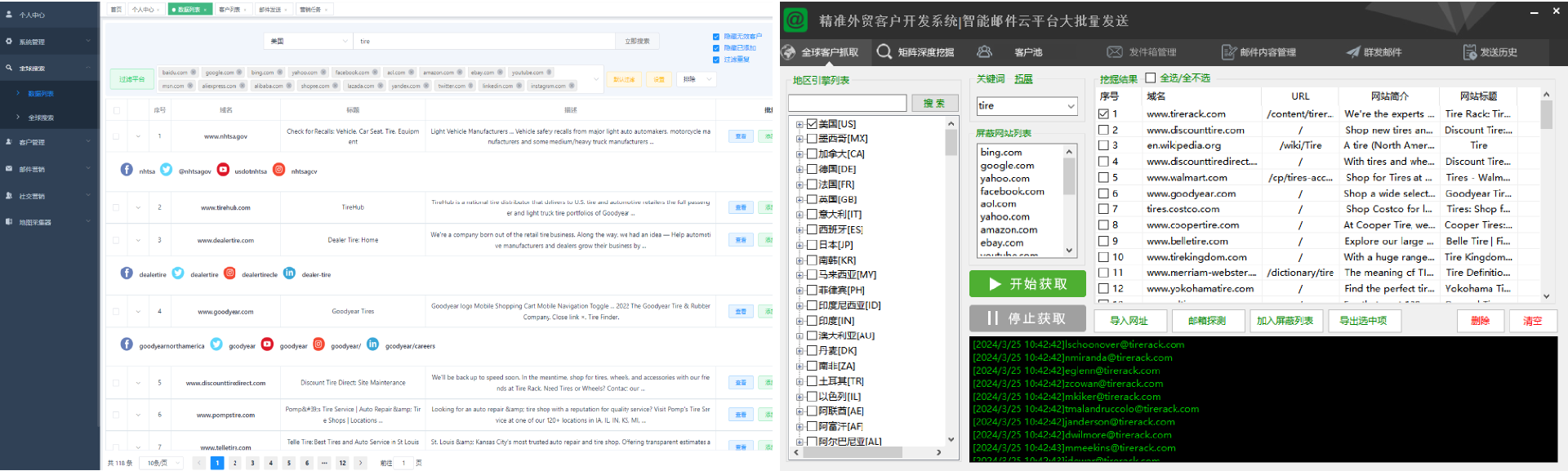Open the dealer-tire LinkedIn icon
This screenshot has height=471, width=1568.
(289, 273)
